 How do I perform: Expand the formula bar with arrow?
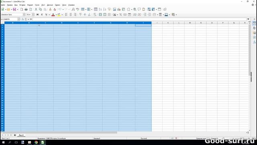pyautogui.click(x=248, y=19)
